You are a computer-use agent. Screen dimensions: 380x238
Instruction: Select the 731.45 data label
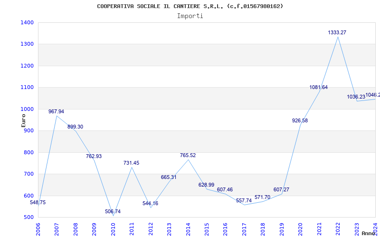[132, 163]
